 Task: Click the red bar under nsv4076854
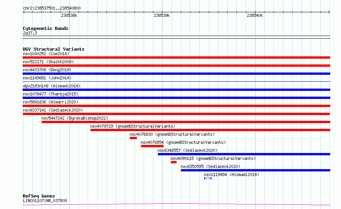152,146
